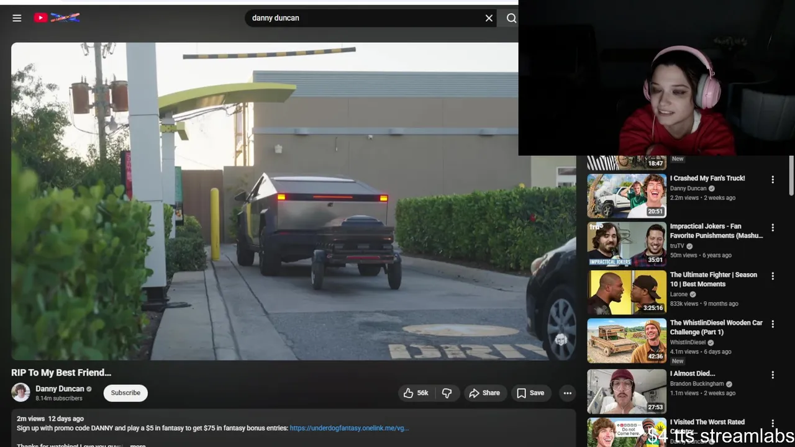Open options for The Ultimate Fighter video
795x447 pixels.
[x=773, y=276]
